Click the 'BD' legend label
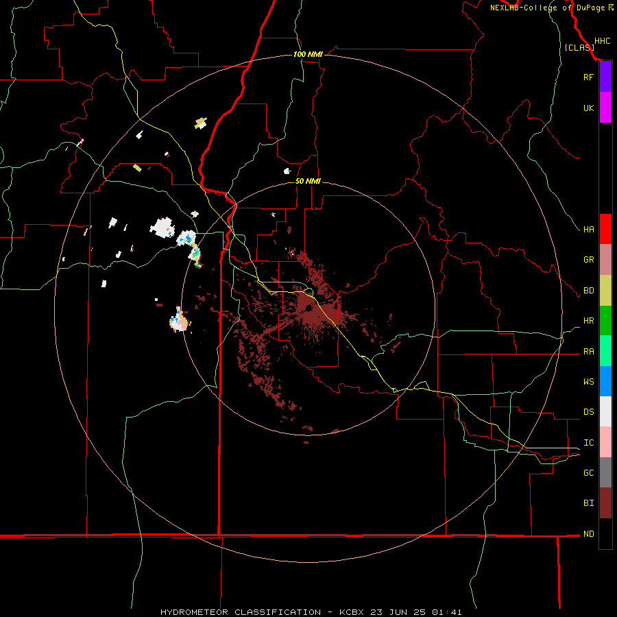 [588, 290]
